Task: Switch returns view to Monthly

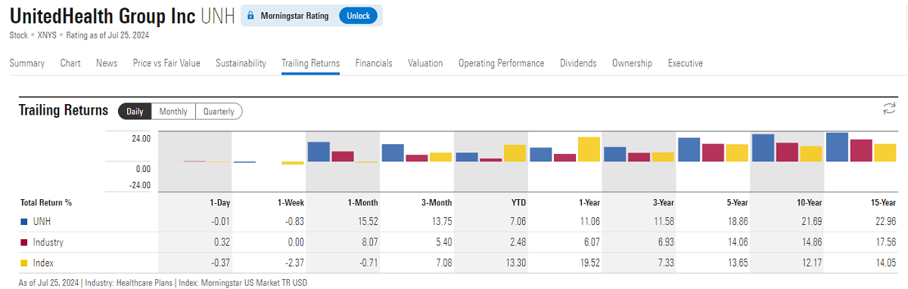Action: coord(173,112)
